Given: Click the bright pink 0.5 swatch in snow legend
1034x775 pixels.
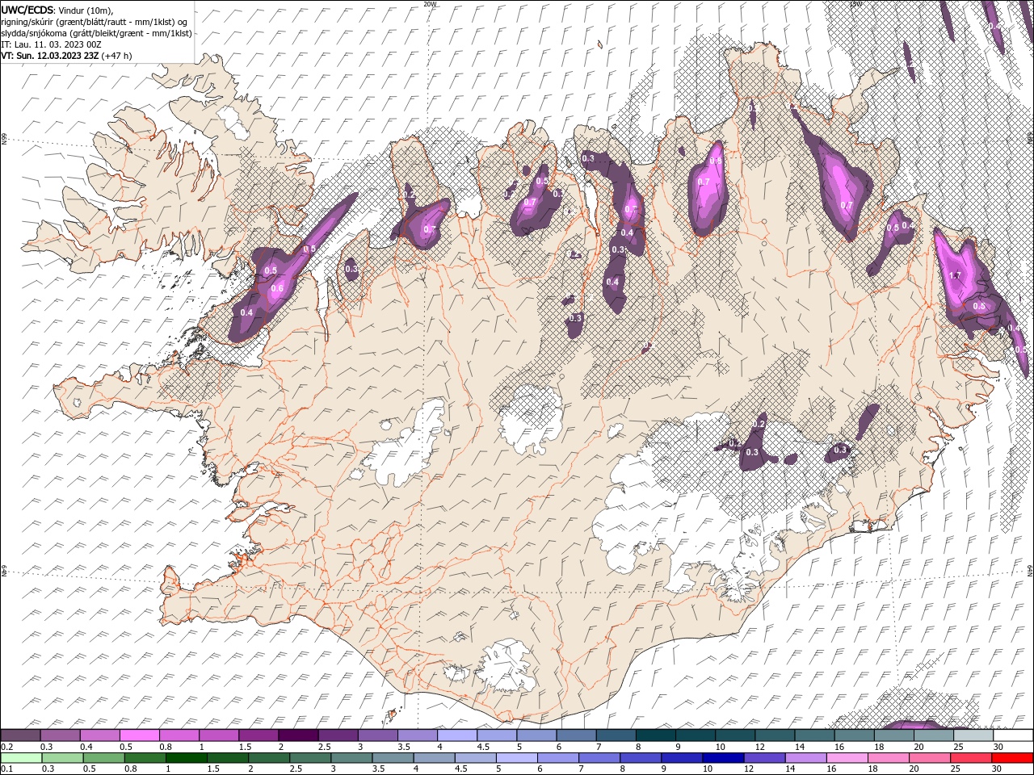Looking at the screenshot, I should point(140,735).
